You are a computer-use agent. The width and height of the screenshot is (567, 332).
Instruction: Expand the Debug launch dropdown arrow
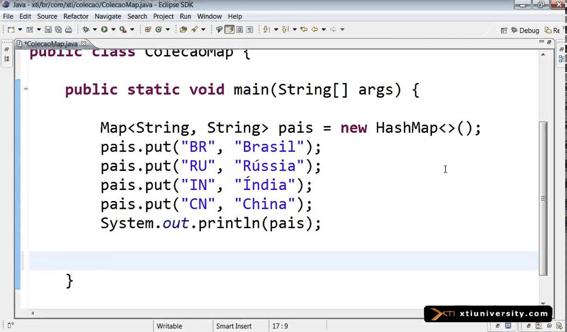pos(95,30)
